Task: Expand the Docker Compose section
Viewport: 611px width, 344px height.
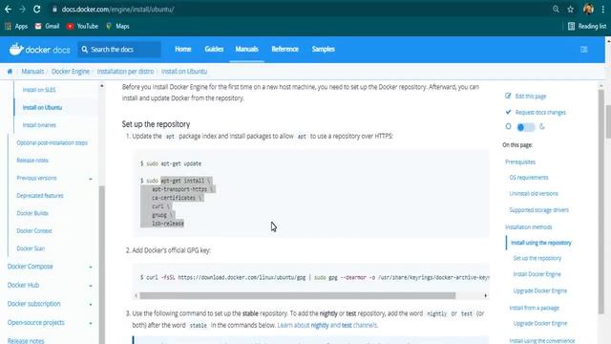Action: click(91, 268)
